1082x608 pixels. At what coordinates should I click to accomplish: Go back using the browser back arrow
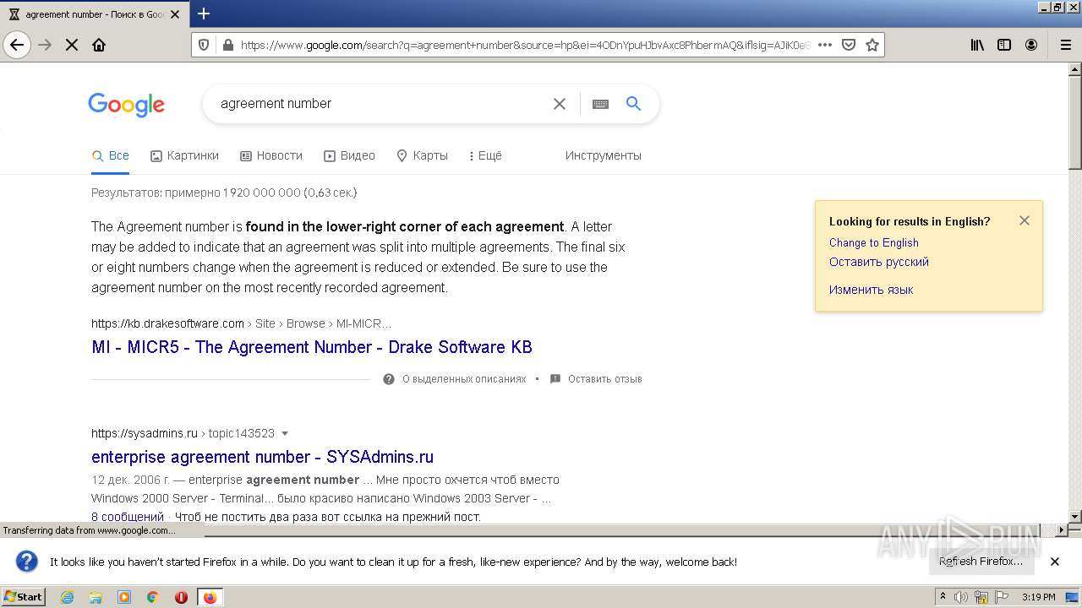tap(17, 45)
